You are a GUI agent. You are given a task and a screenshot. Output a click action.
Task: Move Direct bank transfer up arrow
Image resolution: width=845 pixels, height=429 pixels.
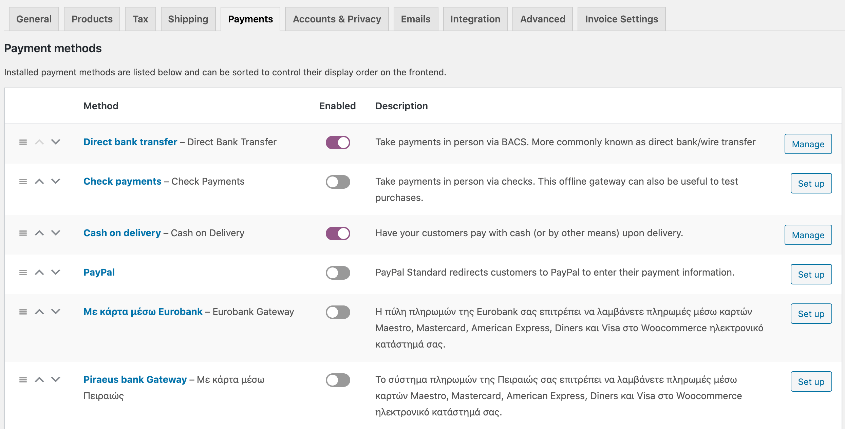[x=39, y=142]
